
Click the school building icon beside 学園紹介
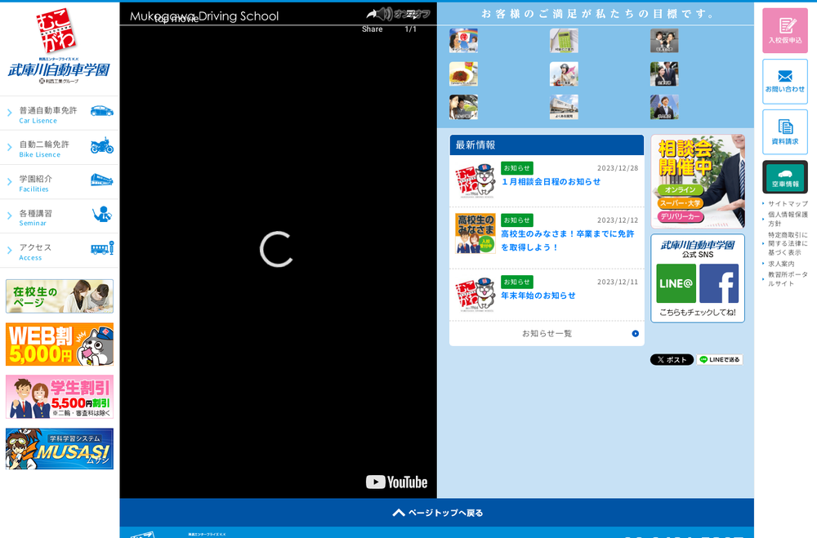pos(101,180)
